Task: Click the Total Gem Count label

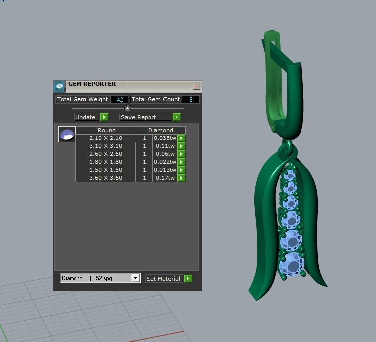Action: click(x=156, y=99)
